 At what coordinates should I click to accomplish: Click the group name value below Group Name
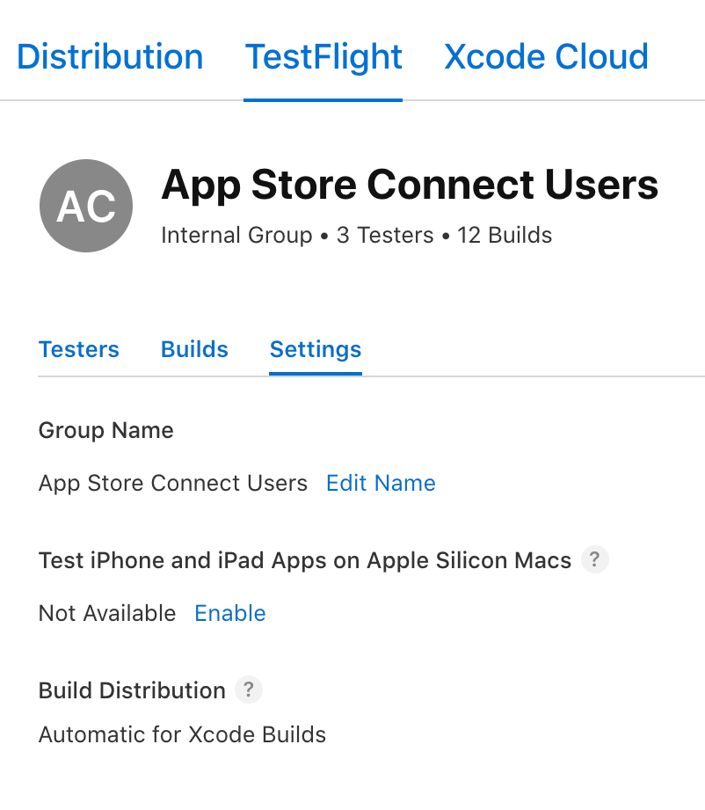[173, 484]
